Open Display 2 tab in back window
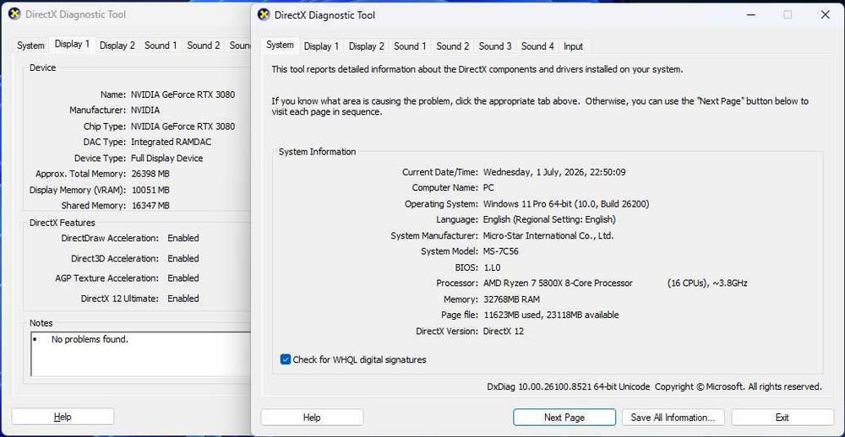 click(117, 46)
